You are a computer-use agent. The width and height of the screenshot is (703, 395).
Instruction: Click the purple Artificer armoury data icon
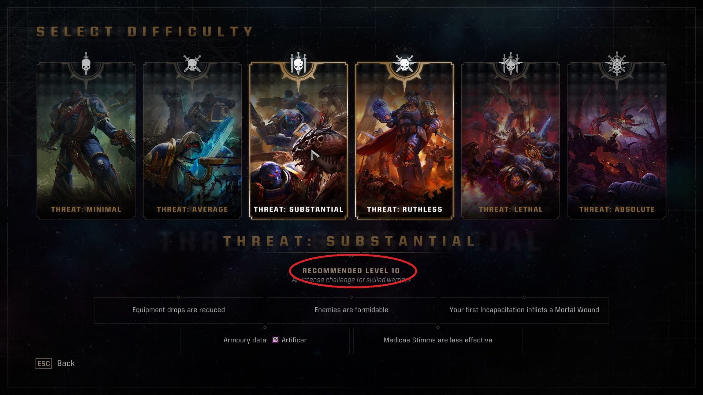pyautogui.click(x=275, y=340)
